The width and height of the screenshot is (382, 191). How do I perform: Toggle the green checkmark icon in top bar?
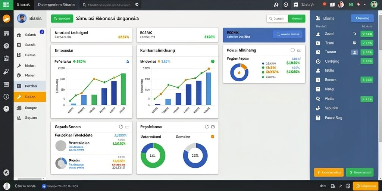[x=351, y=4]
